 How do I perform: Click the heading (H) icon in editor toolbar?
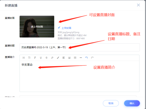pyautogui.click(x=24, y=58)
